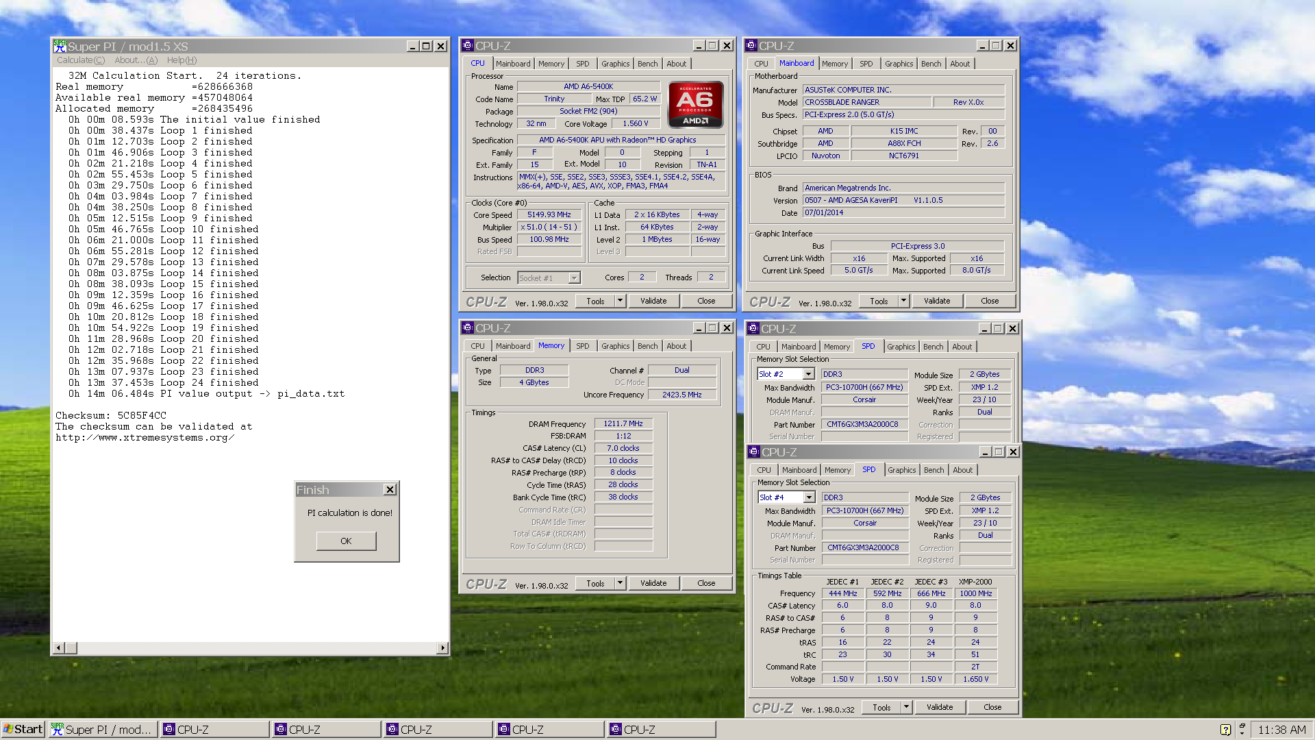Open the processor Socket #1 selection dropdown

pos(575,278)
